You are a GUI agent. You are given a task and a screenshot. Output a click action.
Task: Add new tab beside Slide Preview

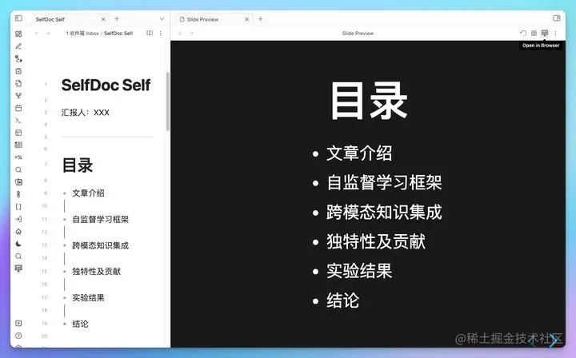pos(261,18)
